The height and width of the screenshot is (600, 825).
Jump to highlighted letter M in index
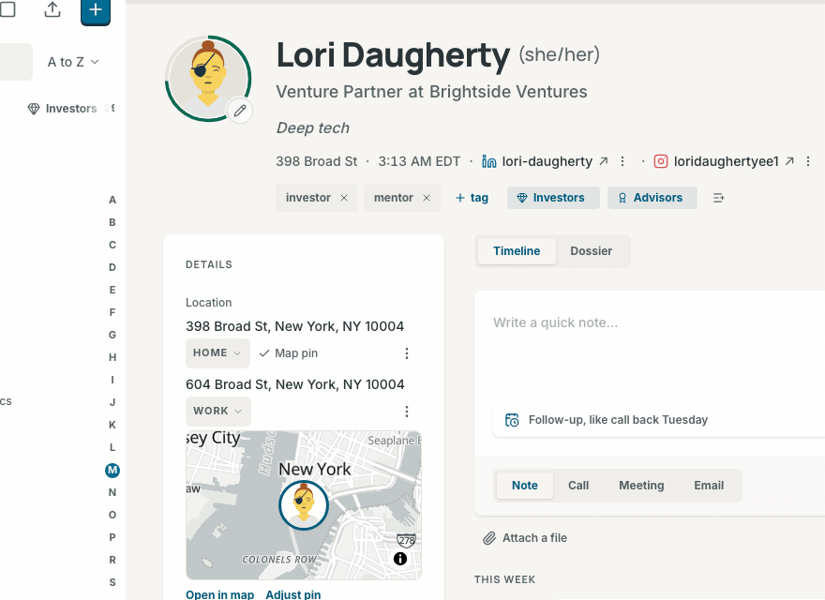112,470
